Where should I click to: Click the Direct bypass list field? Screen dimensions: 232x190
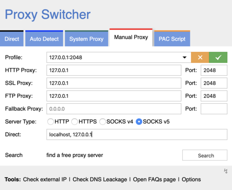[x=137, y=134]
